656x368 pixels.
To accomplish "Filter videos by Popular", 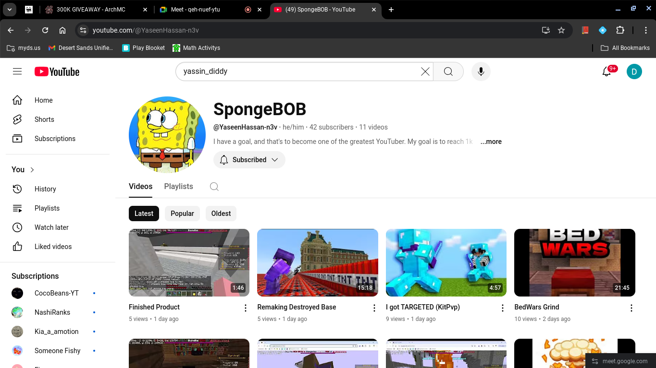I will pos(182,214).
